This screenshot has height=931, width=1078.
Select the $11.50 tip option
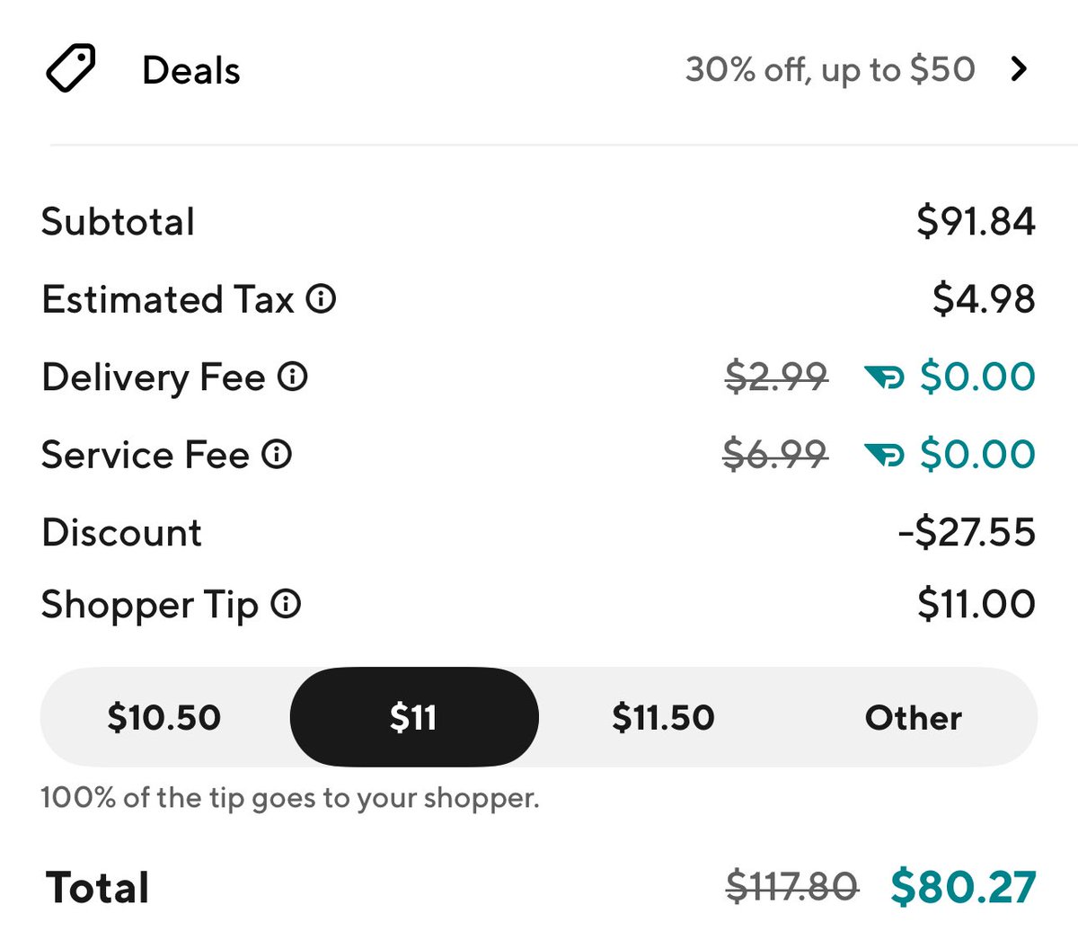tap(663, 717)
